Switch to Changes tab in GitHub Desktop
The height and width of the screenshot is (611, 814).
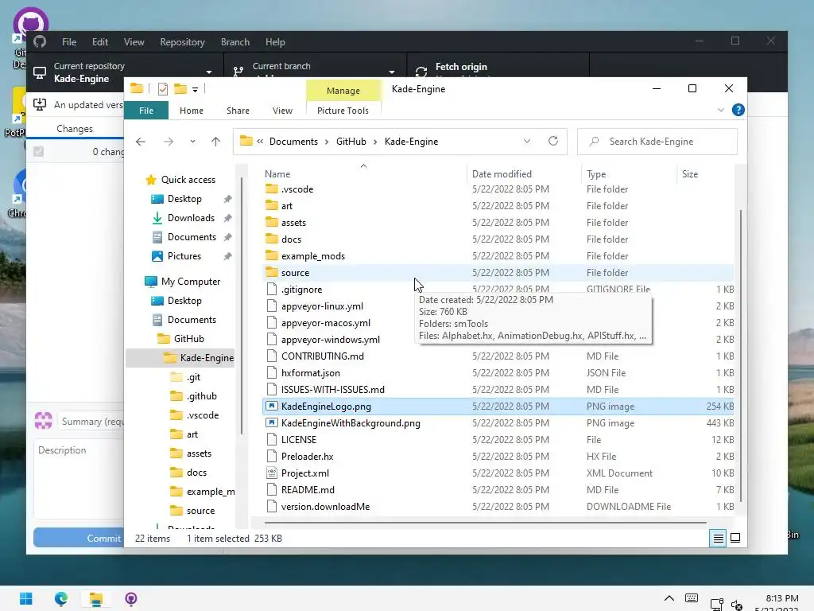[x=75, y=129]
